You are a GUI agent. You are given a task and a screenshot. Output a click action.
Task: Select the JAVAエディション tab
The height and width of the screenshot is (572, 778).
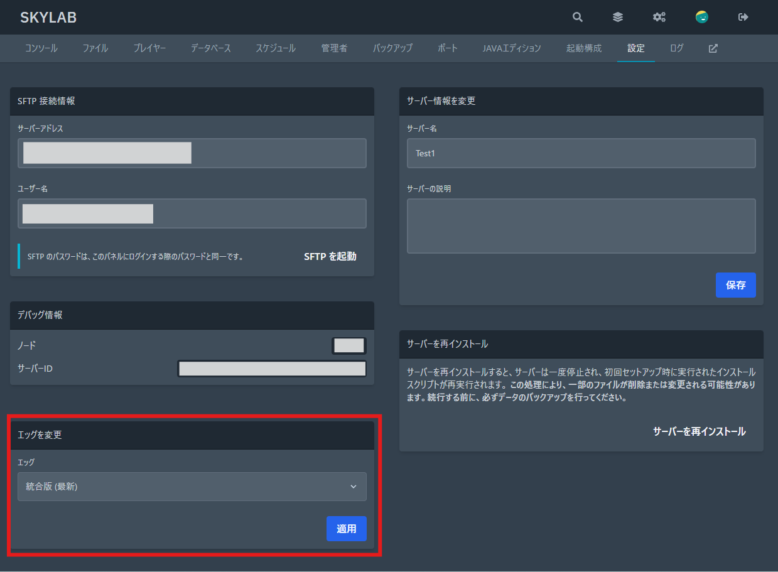click(x=512, y=48)
